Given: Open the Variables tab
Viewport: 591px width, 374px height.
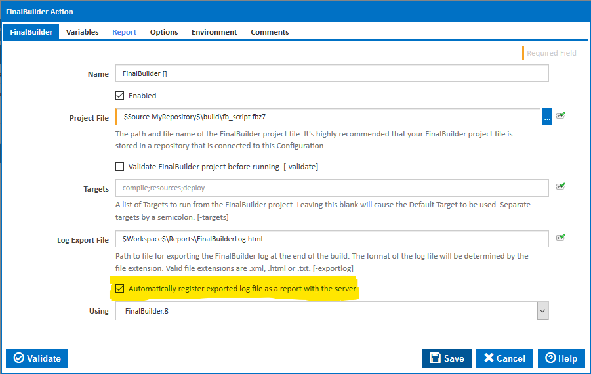Looking at the screenshot, I should (82, 32).
